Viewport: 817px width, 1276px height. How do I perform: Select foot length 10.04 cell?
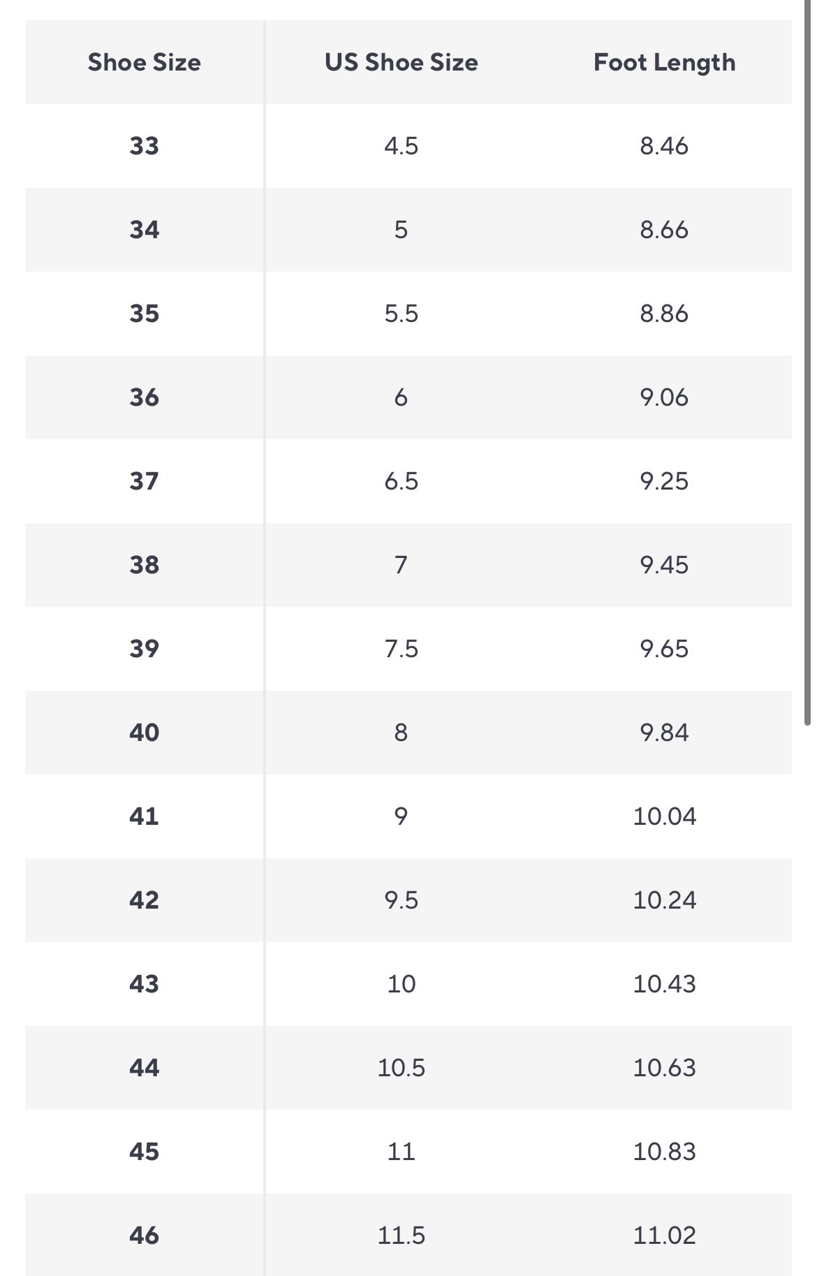tap(664, 816)
